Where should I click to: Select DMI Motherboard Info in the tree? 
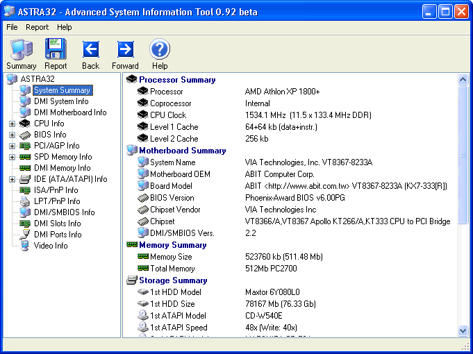[x=70, y=112]
